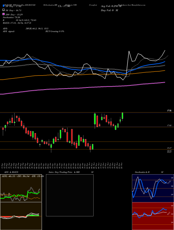Select the '50 Day = 16.71' label
This screenshot has height=230, width=174.
coord(14,10)
